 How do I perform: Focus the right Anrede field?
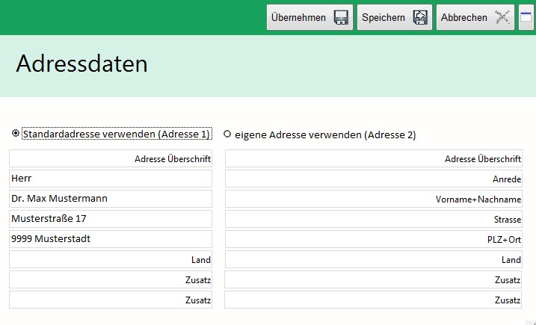(x=373, y=179)
